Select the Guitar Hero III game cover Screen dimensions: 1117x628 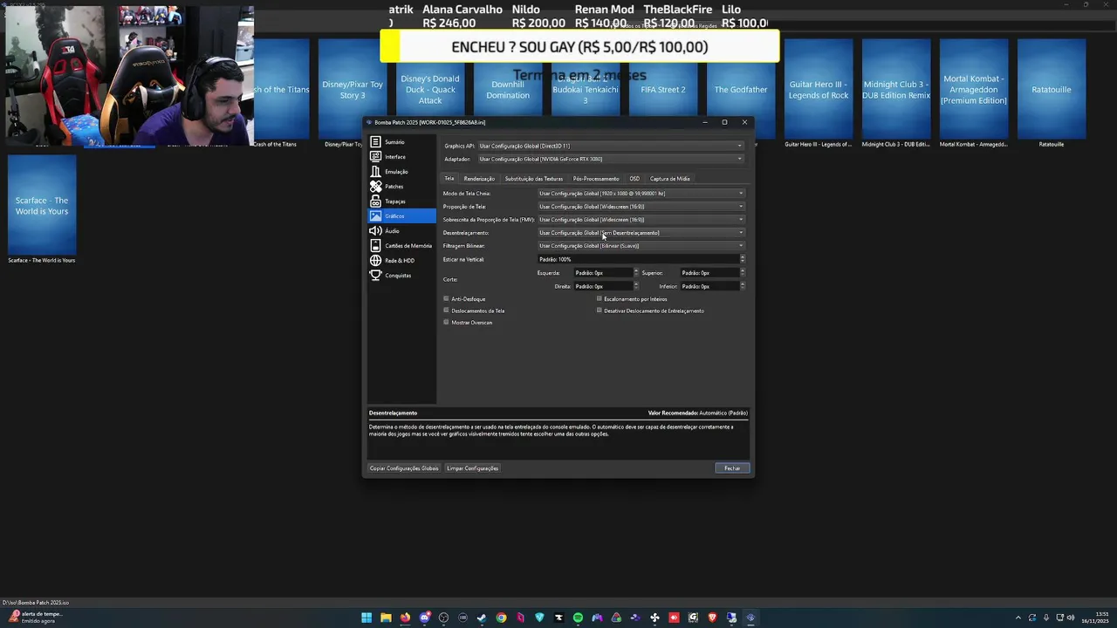point(819,89)
